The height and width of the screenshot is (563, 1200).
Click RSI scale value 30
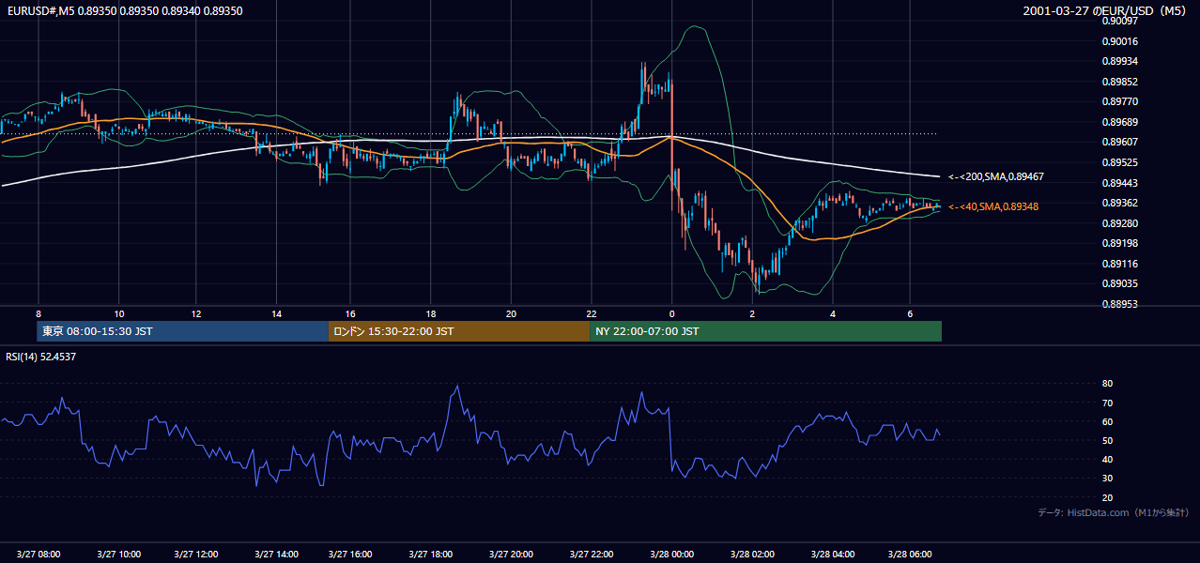coord(1108,478)
